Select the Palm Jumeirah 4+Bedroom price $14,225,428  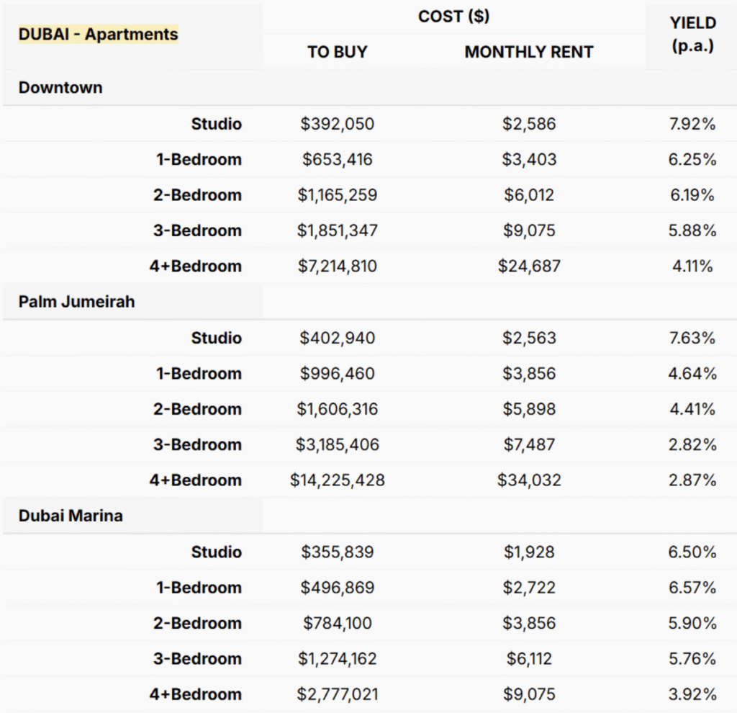click(x=338, y=480)
